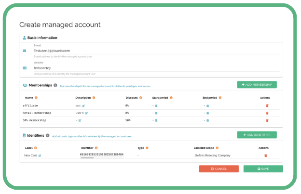Delete the Retail membership row
301x194 pixels.
click(267, 113)
